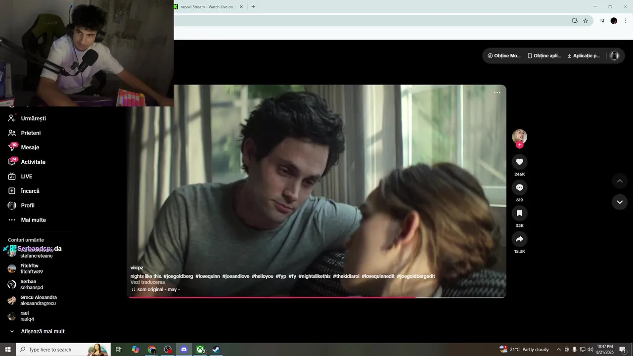
Task: Click the LIVE TV icon
Action: 12,177
